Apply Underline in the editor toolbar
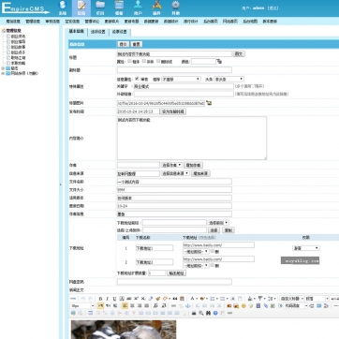 114,299
